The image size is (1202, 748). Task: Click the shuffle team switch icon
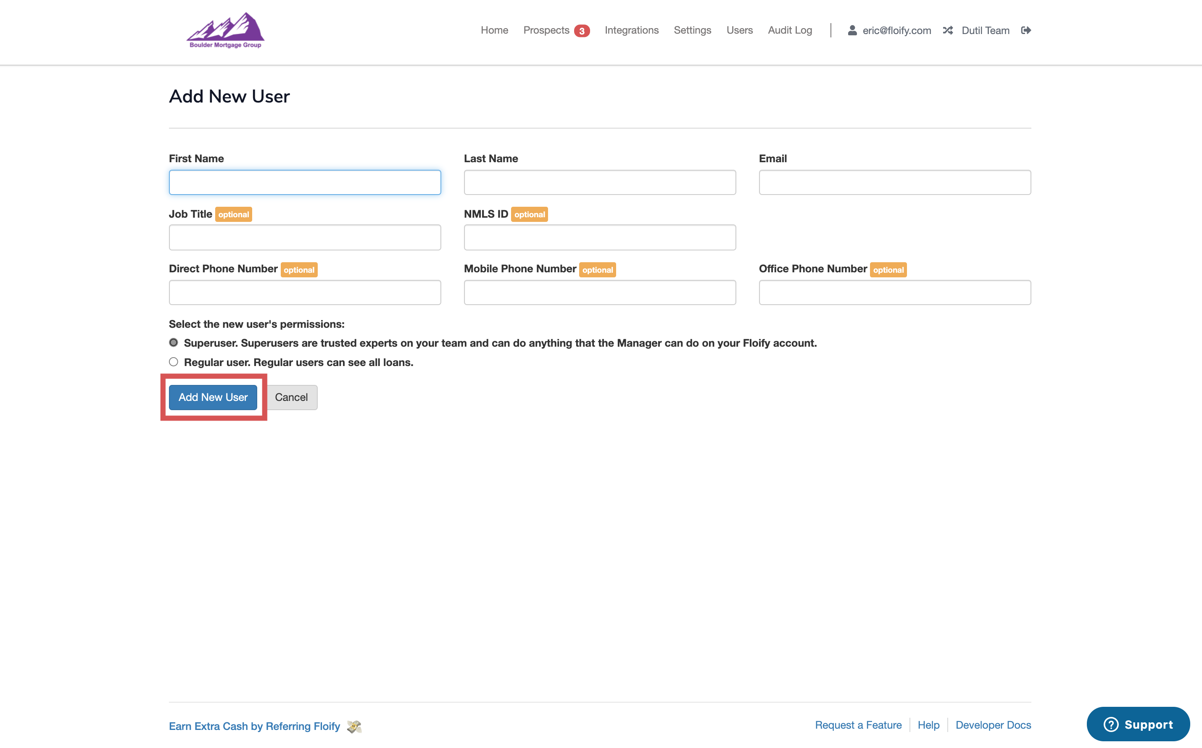[947, 30]
